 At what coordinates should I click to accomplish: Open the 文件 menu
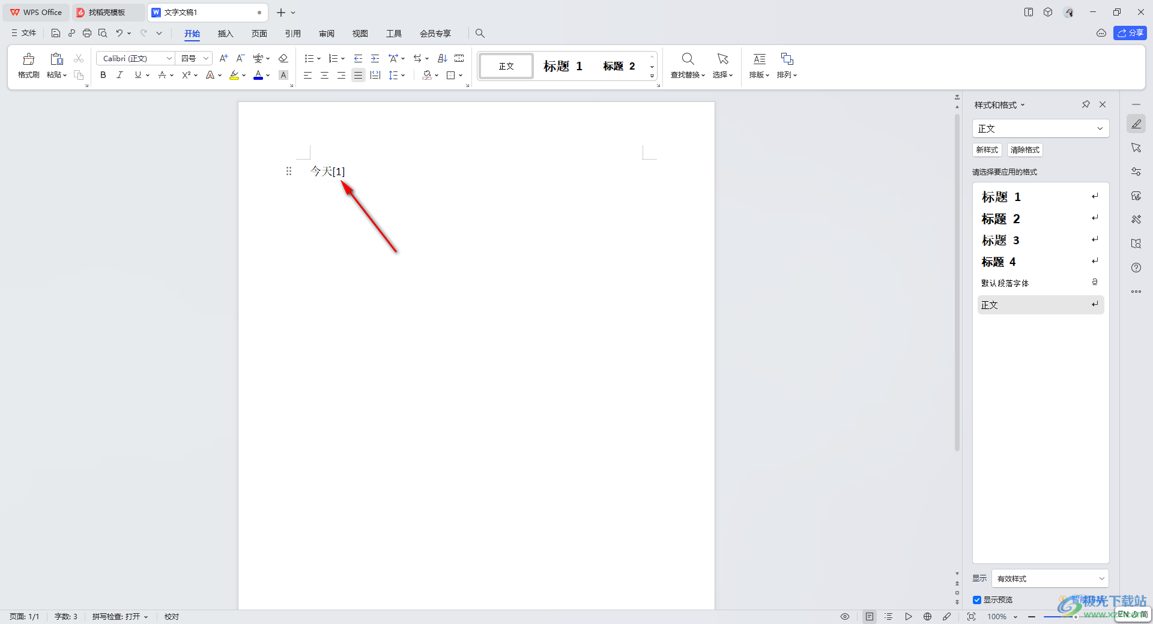[x=23, y=33]
